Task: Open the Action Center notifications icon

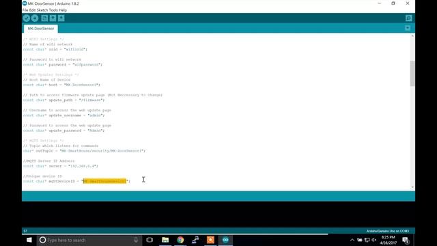Action: click(406, 240)
